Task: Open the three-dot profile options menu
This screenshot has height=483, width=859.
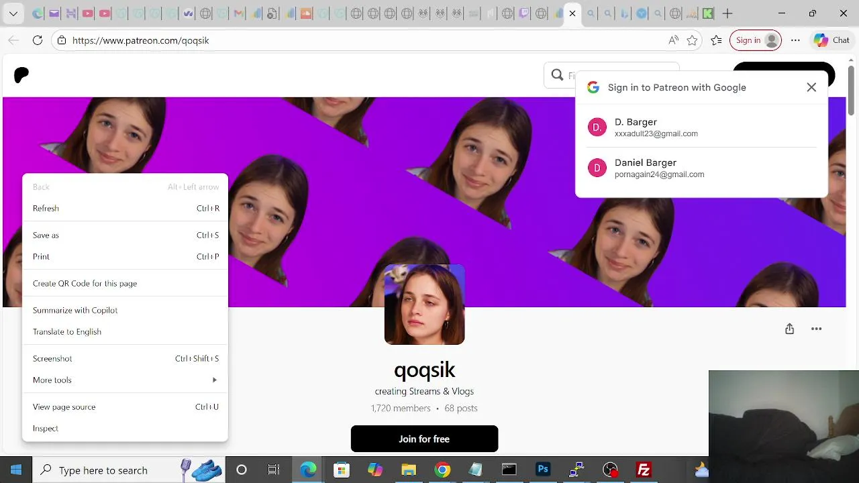Action: [816, 329]
